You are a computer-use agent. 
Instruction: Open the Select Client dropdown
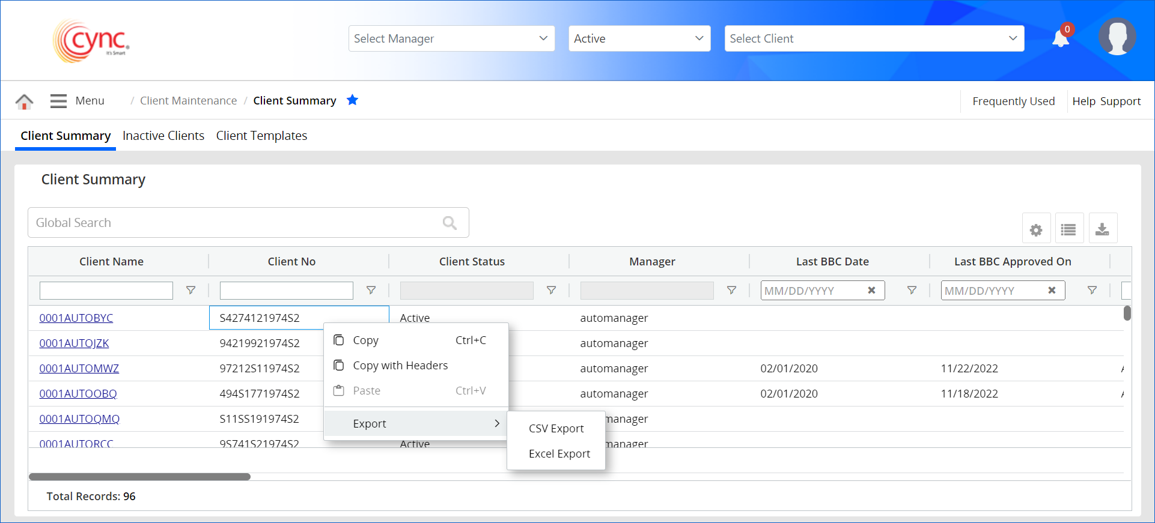[x=874, y=38]
